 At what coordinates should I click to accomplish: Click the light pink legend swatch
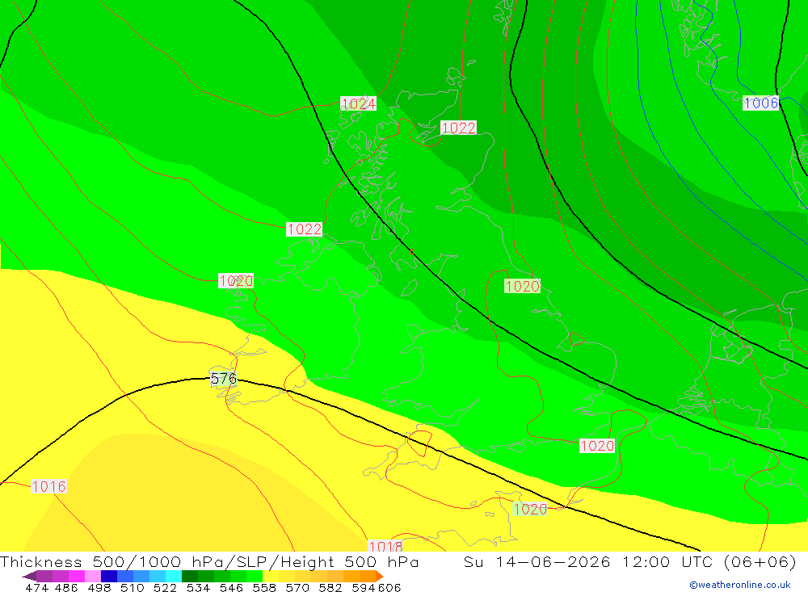pos(93,576)
